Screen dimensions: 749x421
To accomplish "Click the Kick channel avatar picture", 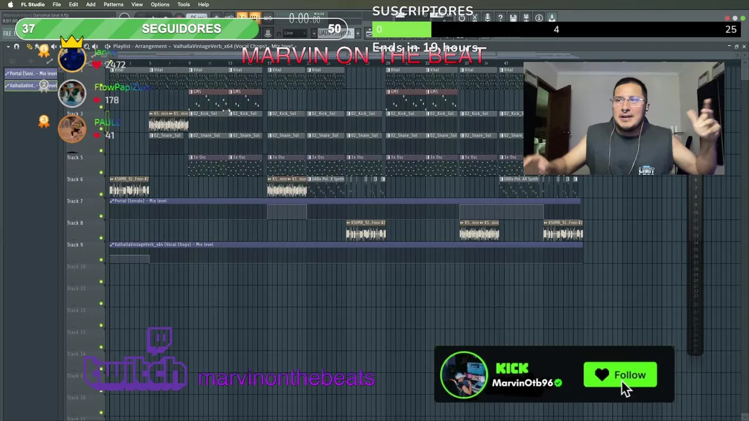I will (463, 375).
